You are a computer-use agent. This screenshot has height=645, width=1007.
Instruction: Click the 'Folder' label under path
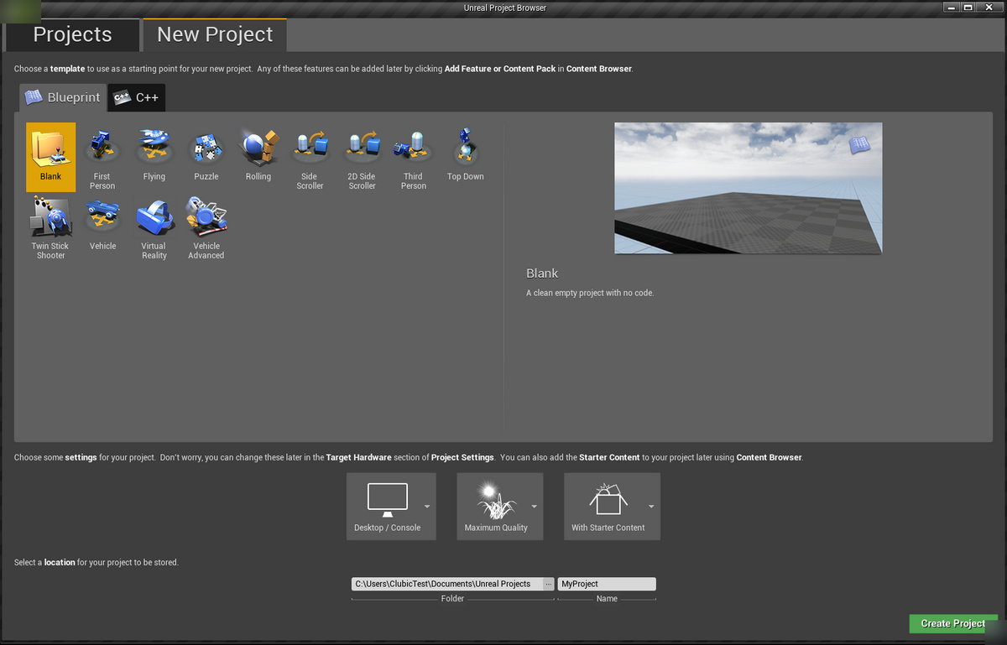point(452,599)
